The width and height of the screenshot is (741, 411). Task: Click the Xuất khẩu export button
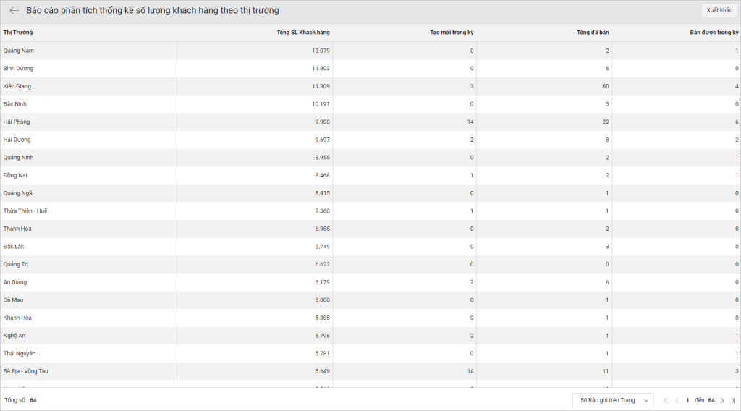coord(719,10)
